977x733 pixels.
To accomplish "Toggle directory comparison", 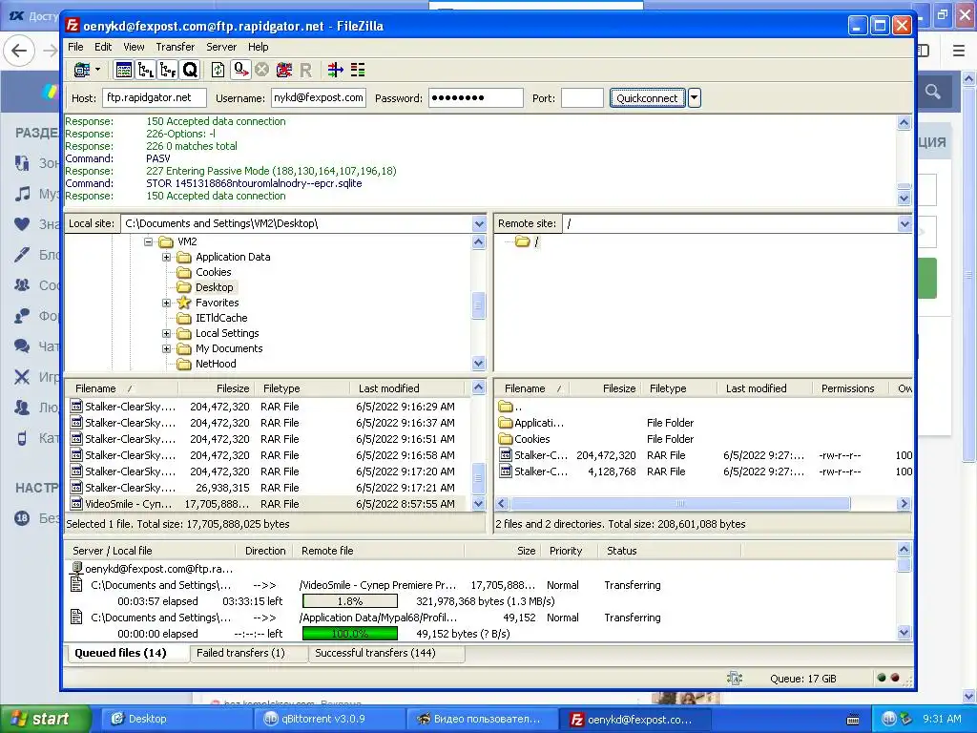I will (358, 70).
